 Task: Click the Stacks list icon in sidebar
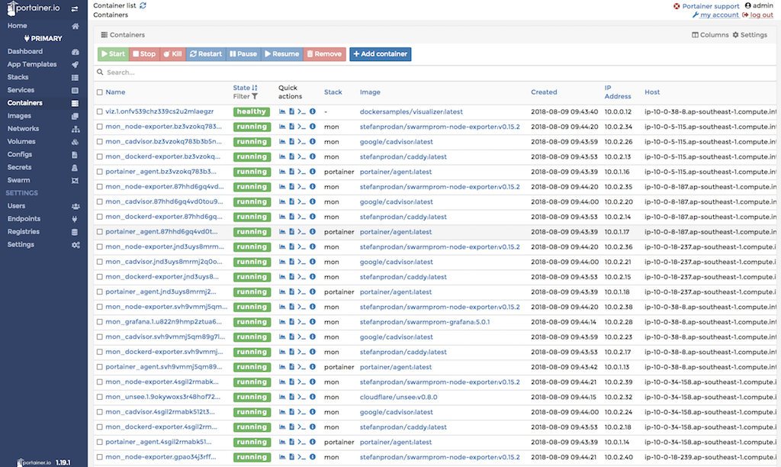[x=76, y=77]
